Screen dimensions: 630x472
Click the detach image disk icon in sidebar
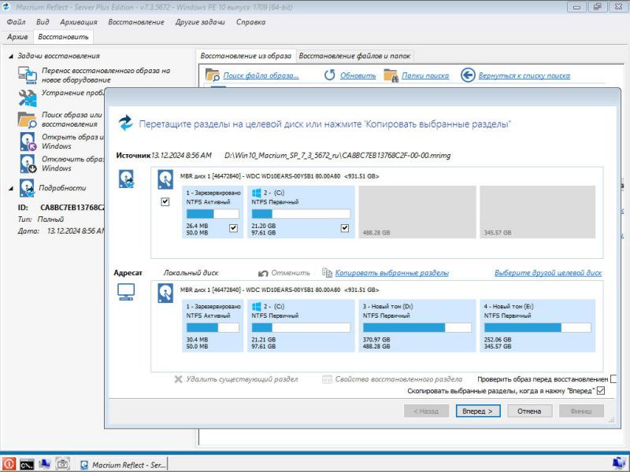[28, 164]
